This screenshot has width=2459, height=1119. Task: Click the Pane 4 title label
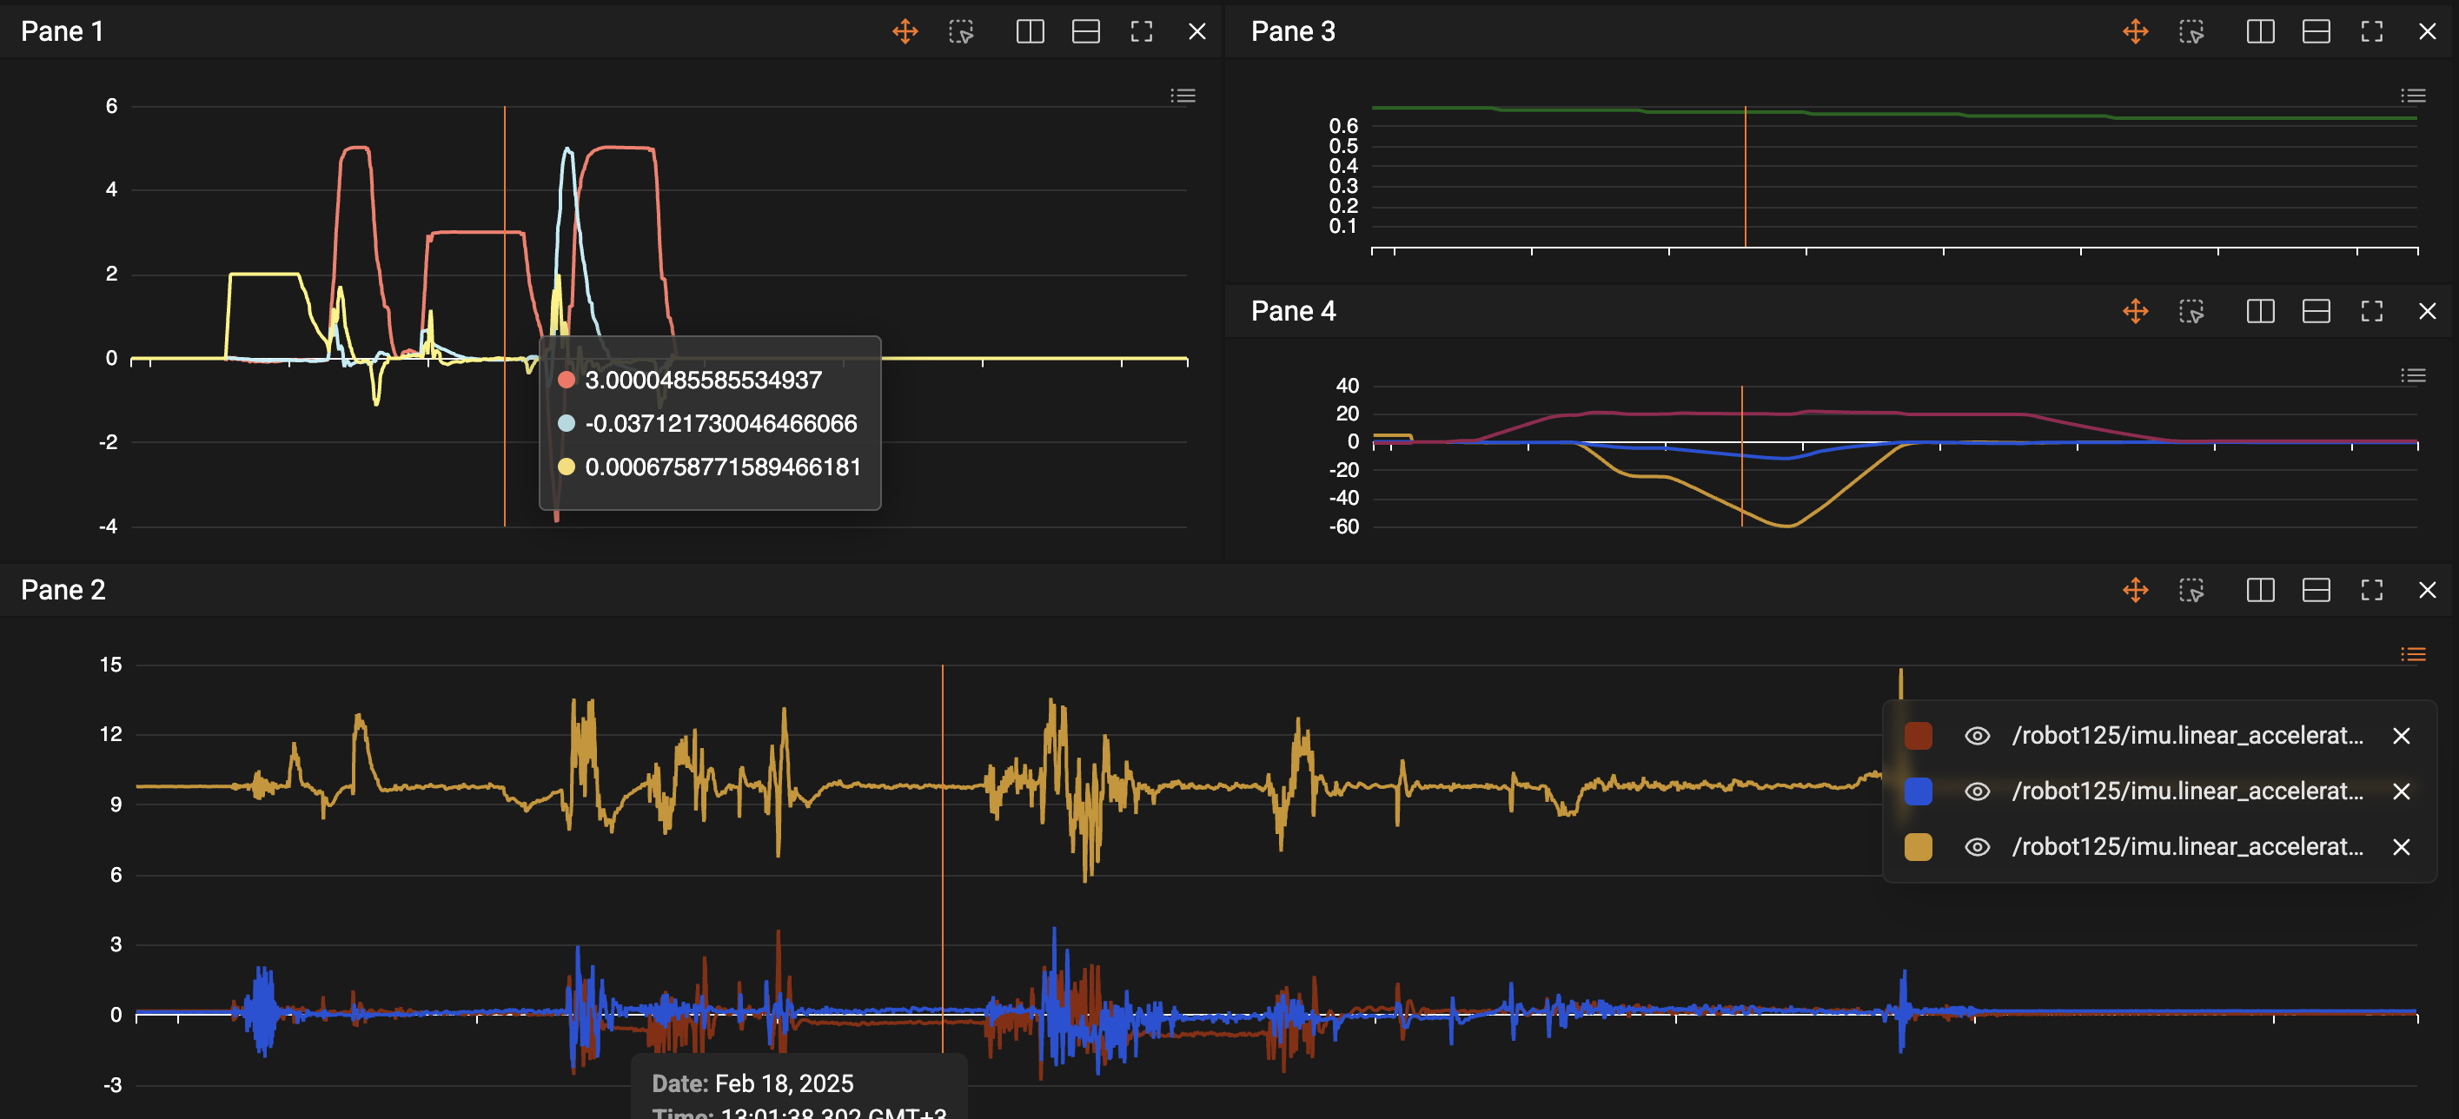pos(1293,311)
